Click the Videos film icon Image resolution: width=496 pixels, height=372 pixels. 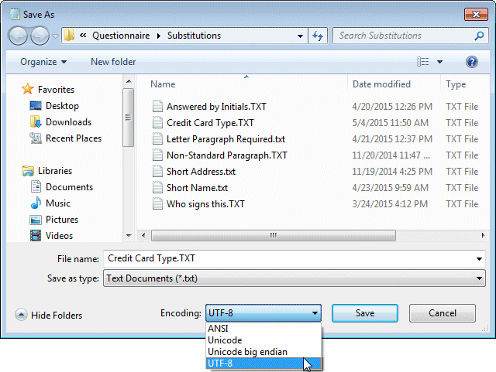click(36, 236)
